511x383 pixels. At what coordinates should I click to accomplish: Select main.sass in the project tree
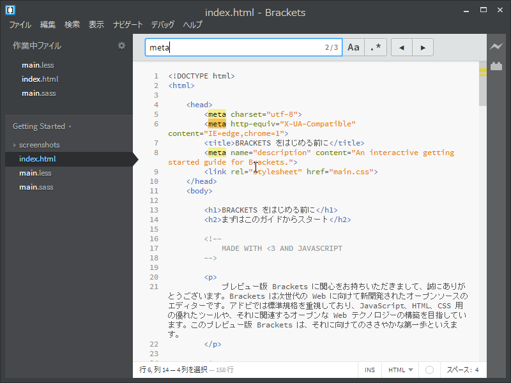[x=36, y=187]
